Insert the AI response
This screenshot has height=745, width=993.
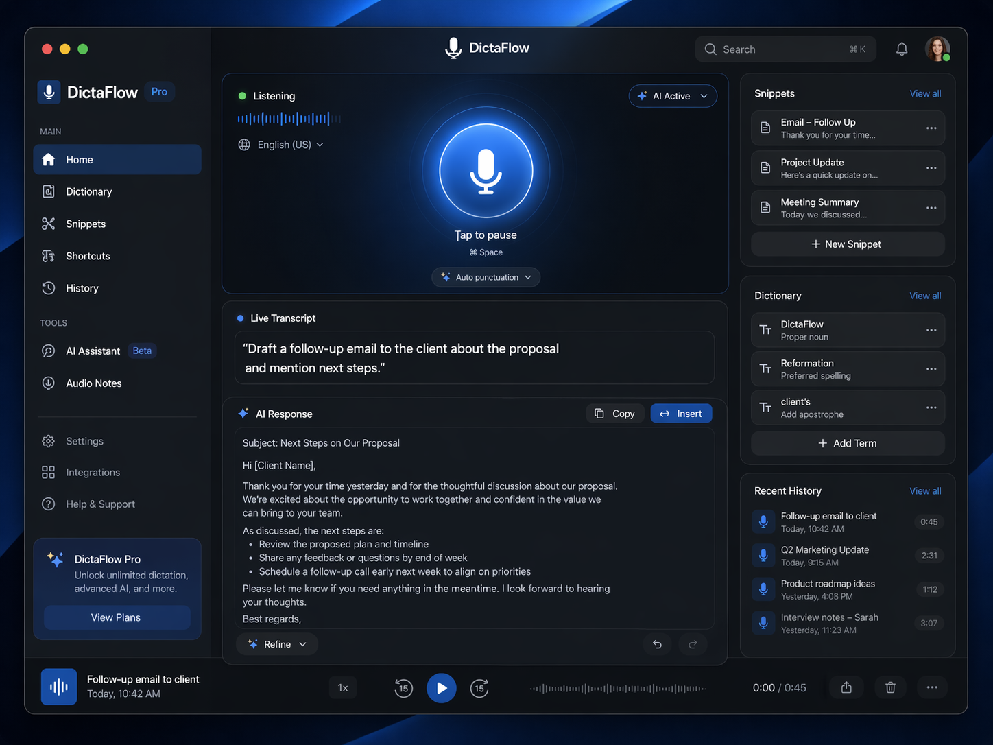tap(681, 414)
